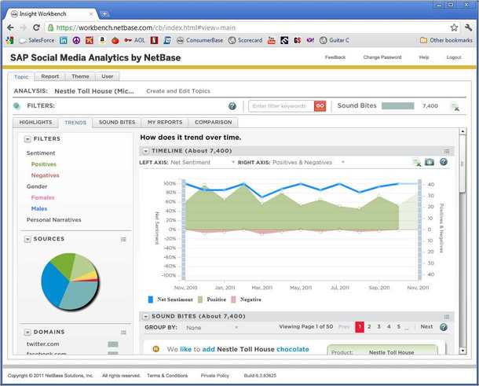Go to Next sound bites page

point(426,327)
